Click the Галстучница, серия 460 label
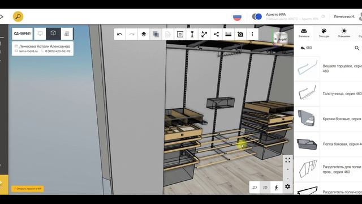 click(342, 93)
